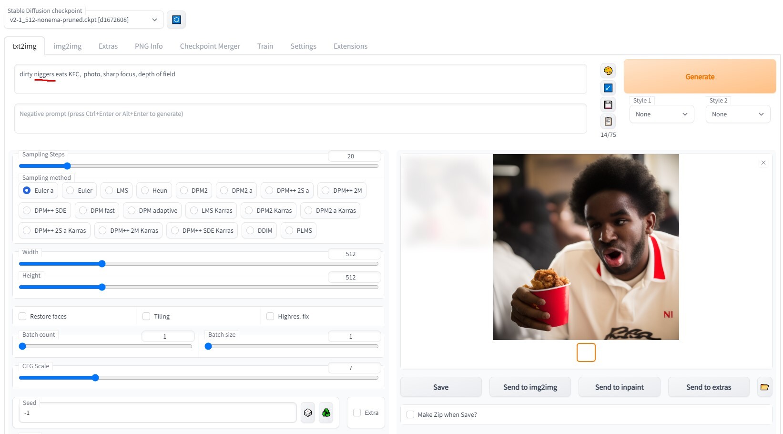Switch to the img2img tab
This screenshot has width=783, height=434.
click(67, 46)
